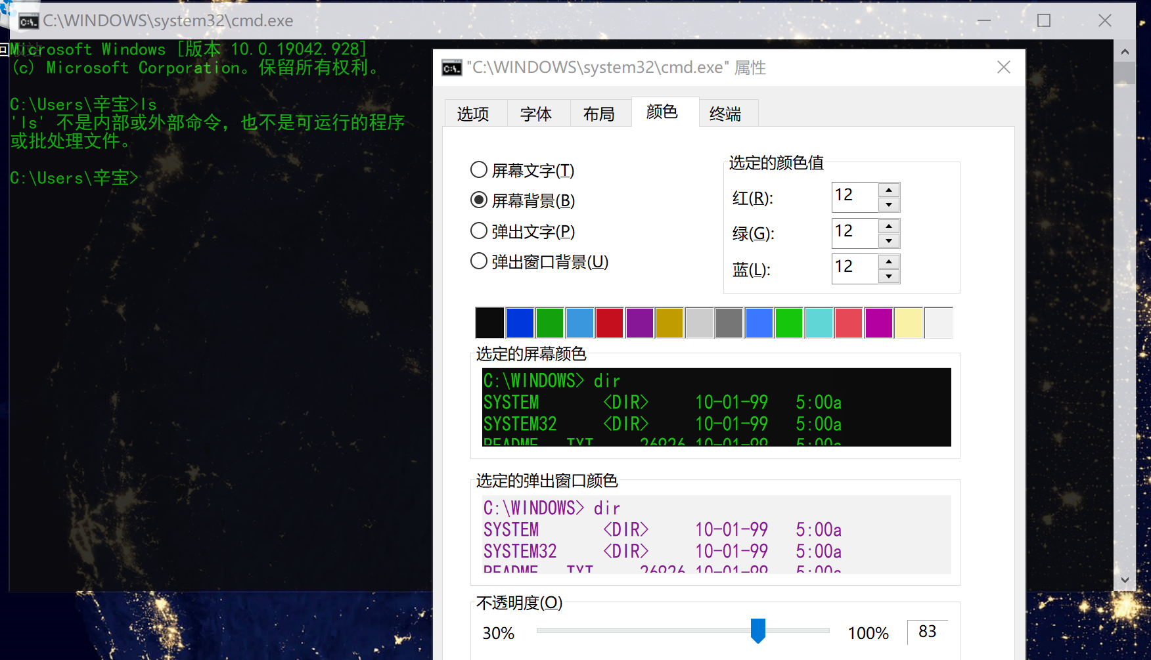Viewport: 1151px width, 660px height.
Task: Pick the white color swatch
Action: (x=939, y=322)
